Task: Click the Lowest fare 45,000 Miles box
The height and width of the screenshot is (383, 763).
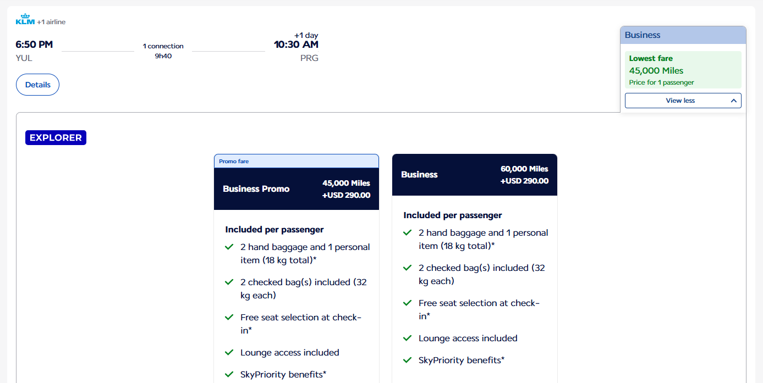Action: (x=683, y=70)
